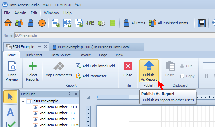Click the Name input field
The height and width of the screenshot is (127, 215).
[115, 35]
